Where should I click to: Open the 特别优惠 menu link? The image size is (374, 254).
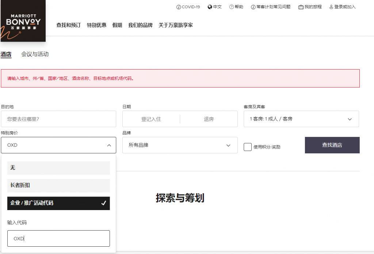point(96,25)
